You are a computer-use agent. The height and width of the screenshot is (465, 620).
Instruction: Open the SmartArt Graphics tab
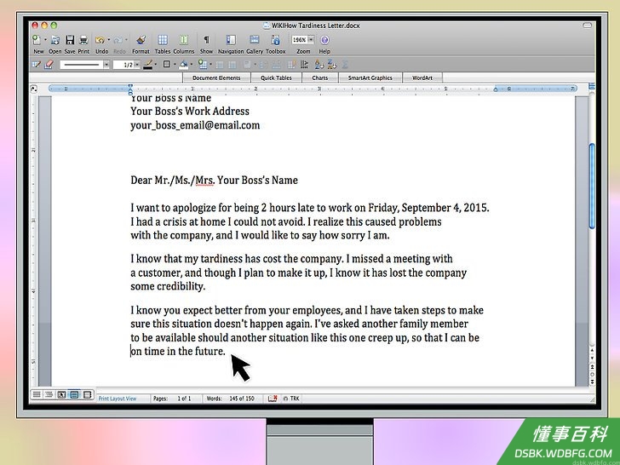tap(370, 77)
